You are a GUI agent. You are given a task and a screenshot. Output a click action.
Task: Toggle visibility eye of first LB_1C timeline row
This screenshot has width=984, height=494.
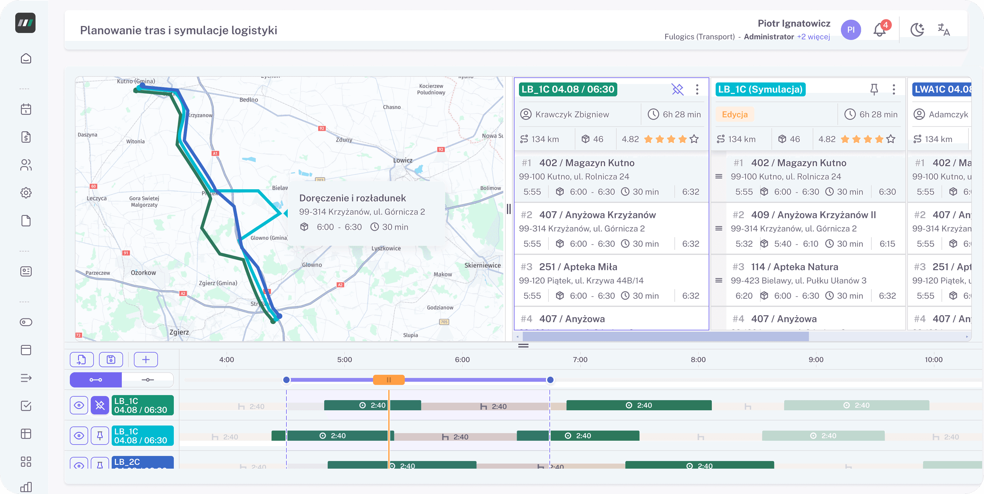(x=79, y=405)
